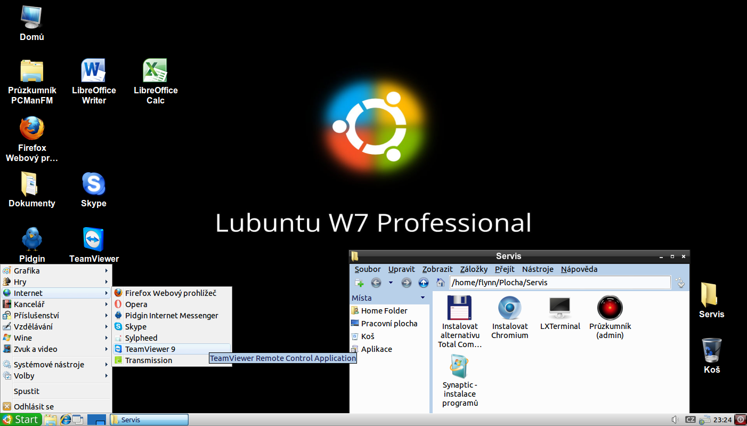The height and width of the screenshot is (426, 747).
Task: Open file manager quick-launch icon on taskbar
Action: click(51, 420)
